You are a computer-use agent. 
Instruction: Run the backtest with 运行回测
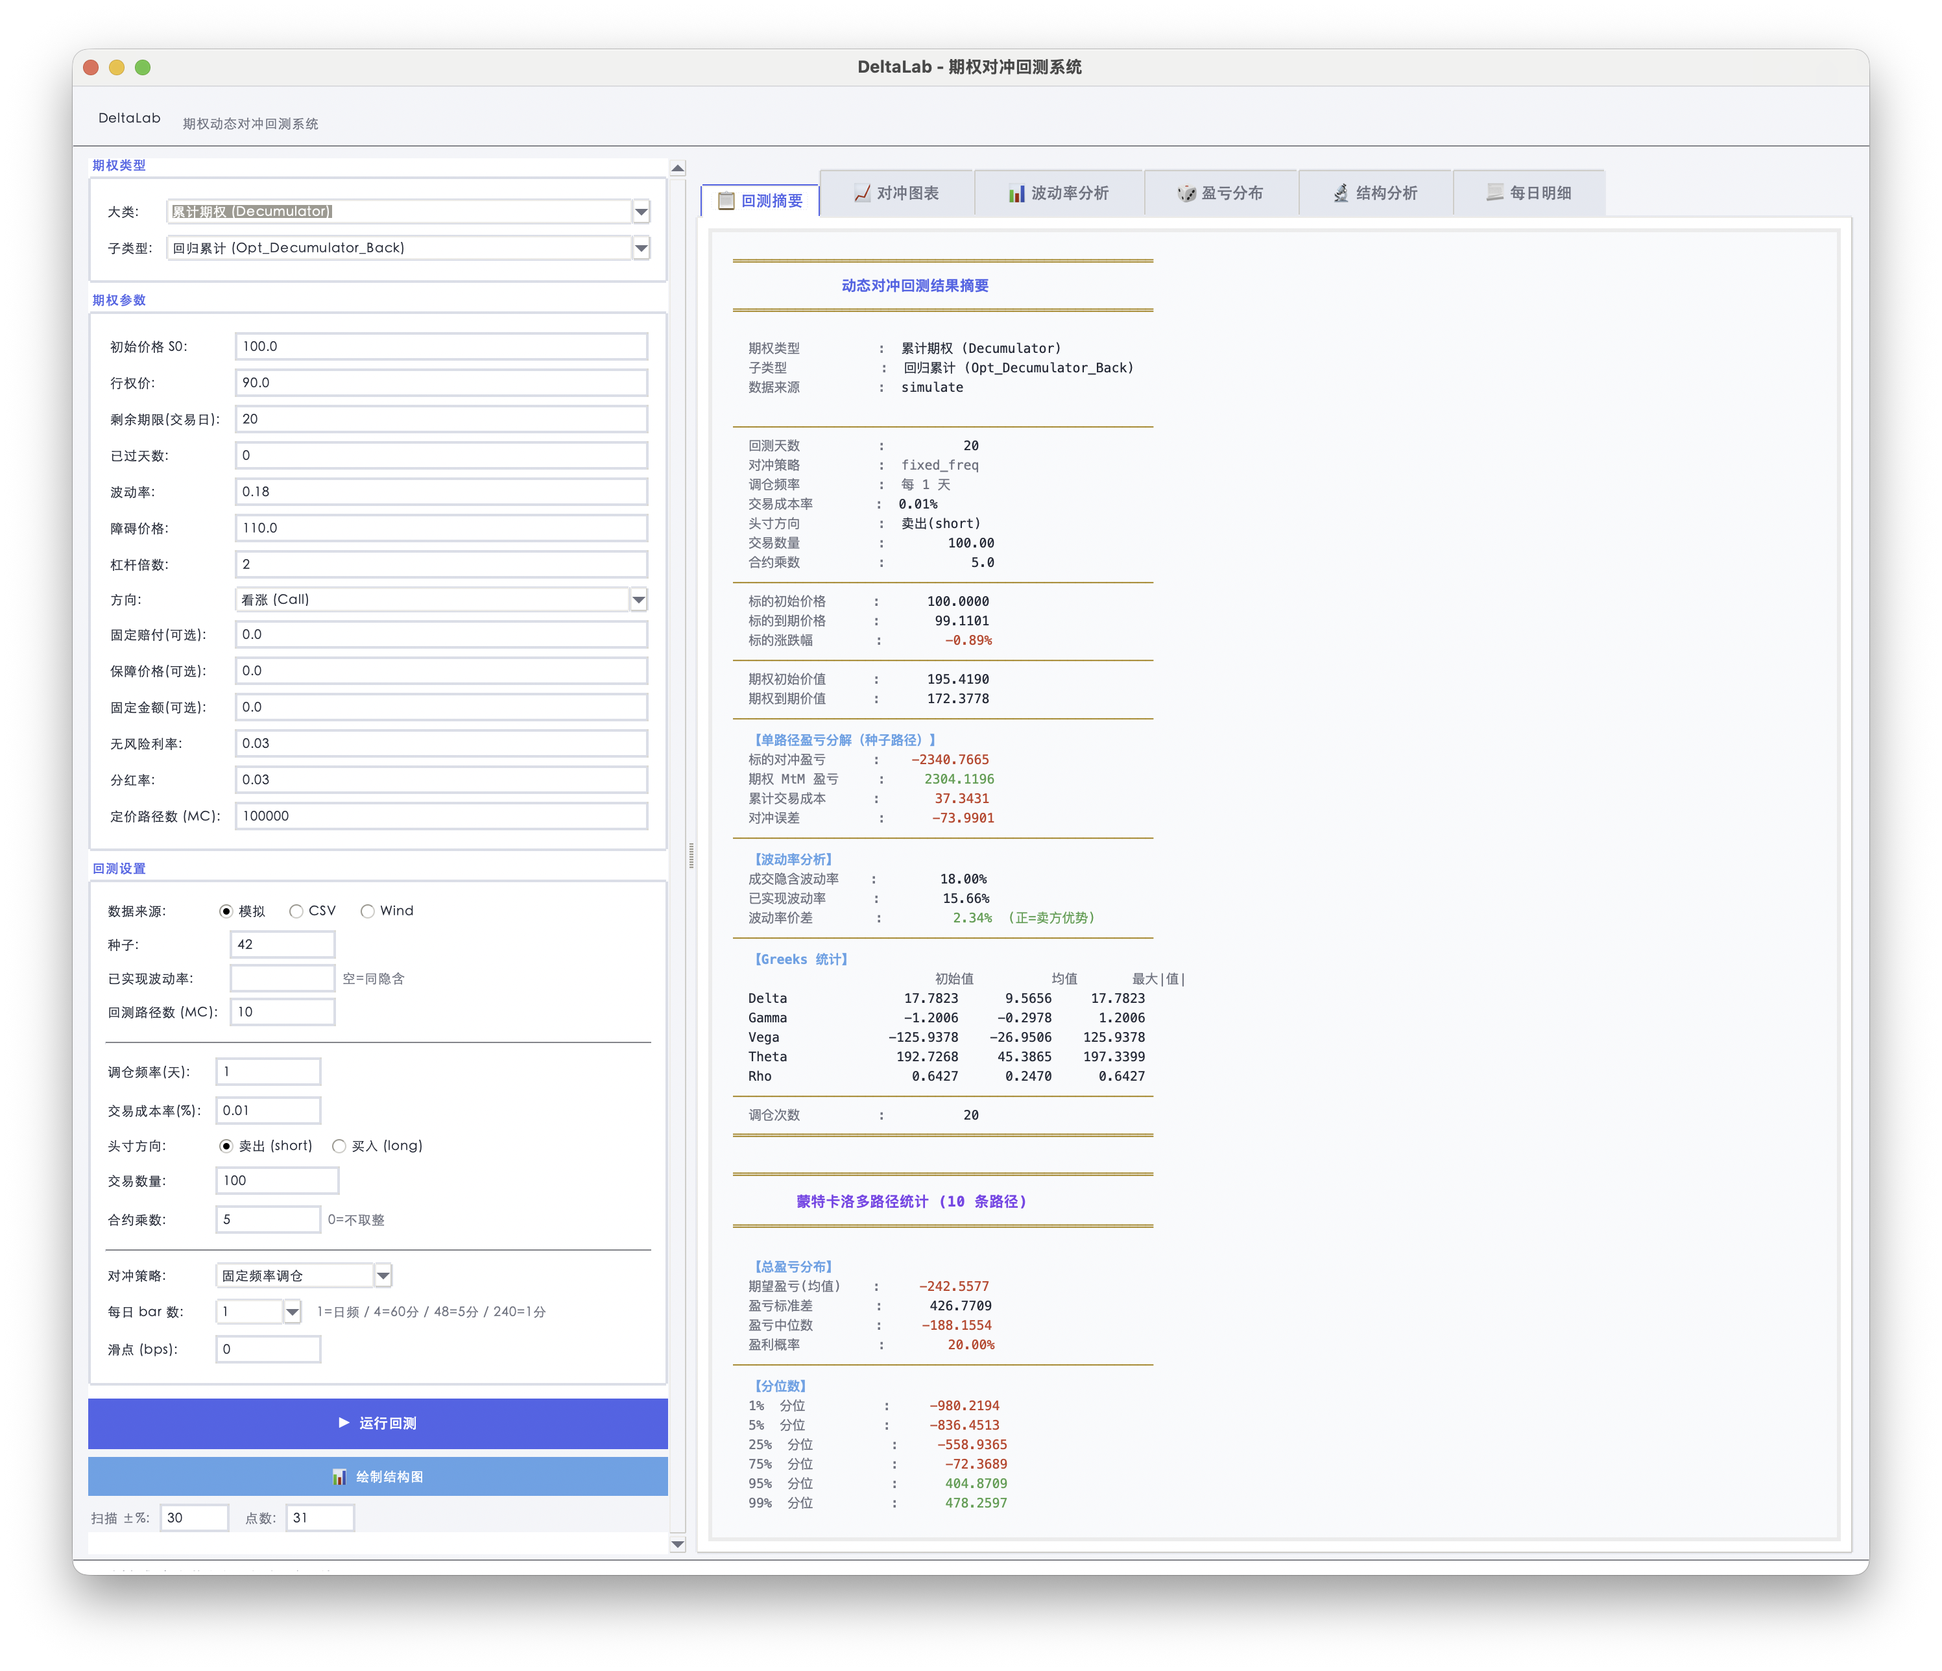click(378, 1424)
